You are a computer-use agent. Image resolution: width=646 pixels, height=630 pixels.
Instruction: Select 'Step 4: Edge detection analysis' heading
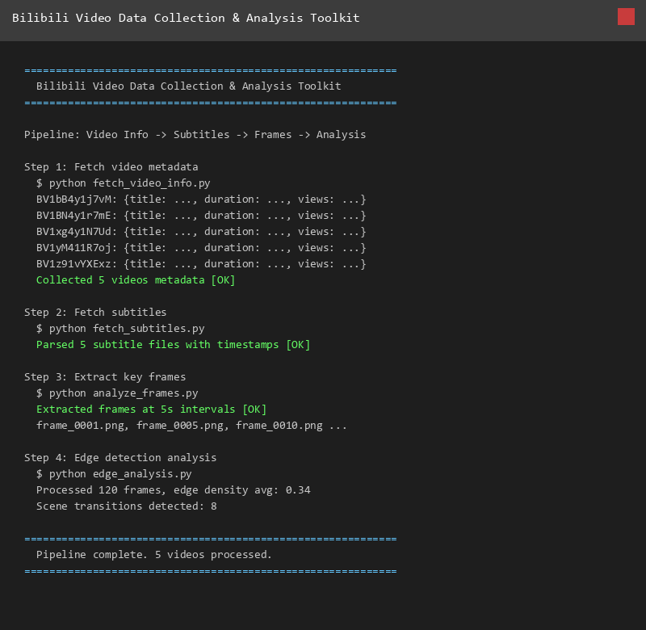coord(120,458)
